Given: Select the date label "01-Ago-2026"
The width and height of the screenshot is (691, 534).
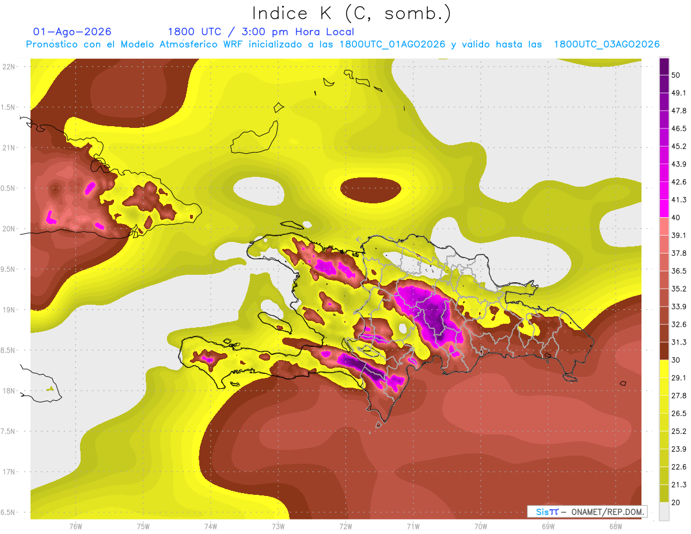Looking at the screenshot, I should [73, 32].
